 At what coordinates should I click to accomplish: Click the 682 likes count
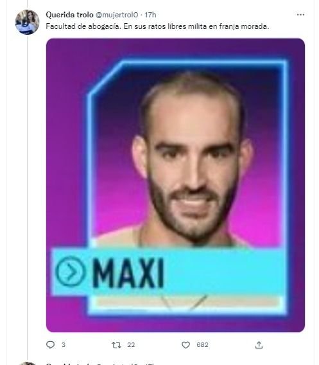click(202, 344)
